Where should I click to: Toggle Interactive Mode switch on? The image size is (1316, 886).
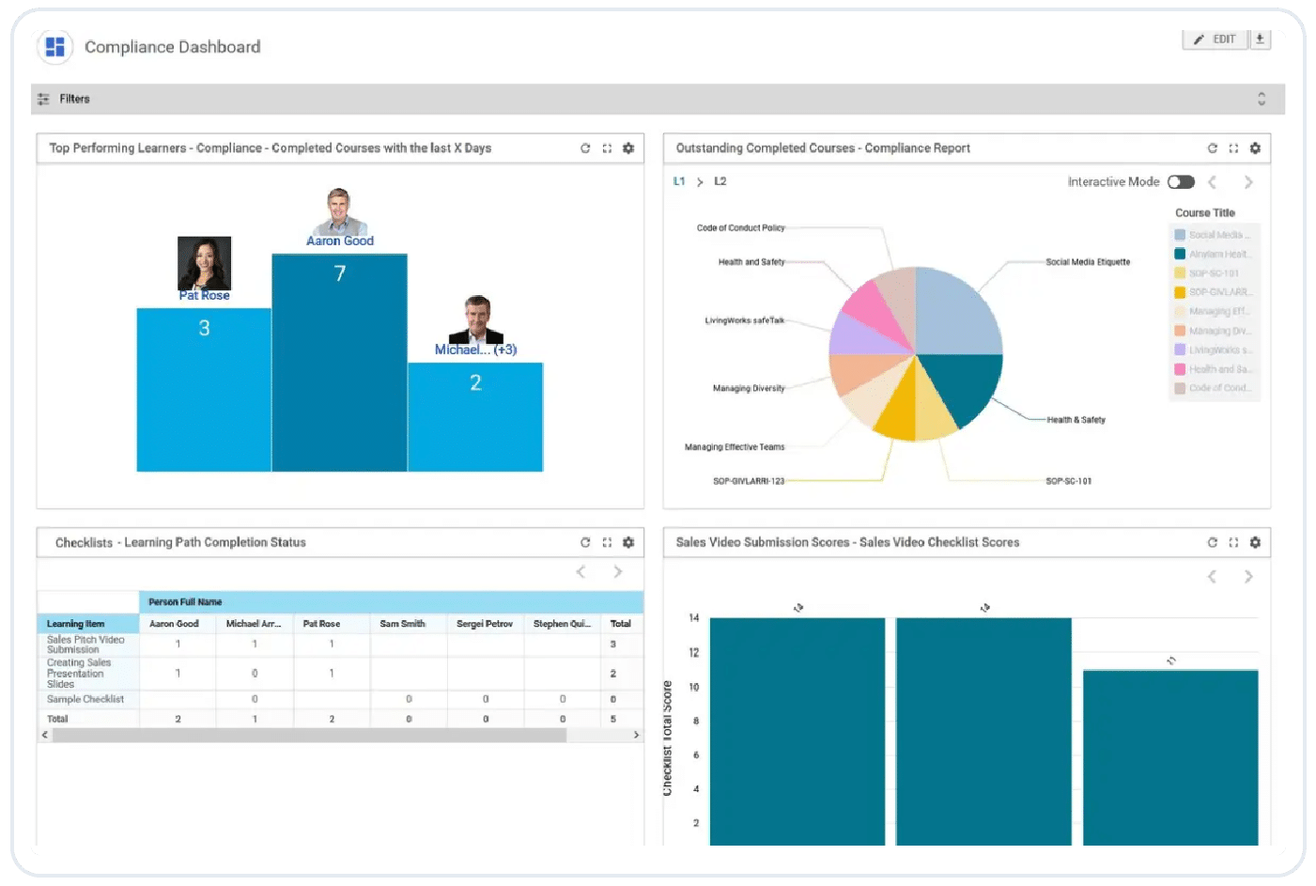(1181, 182)
